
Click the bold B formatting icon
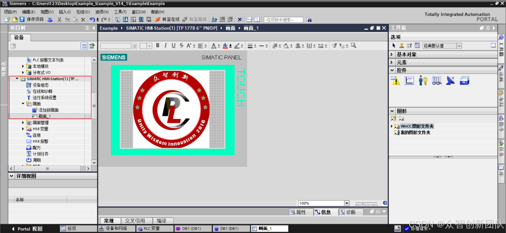click(158, 45)
